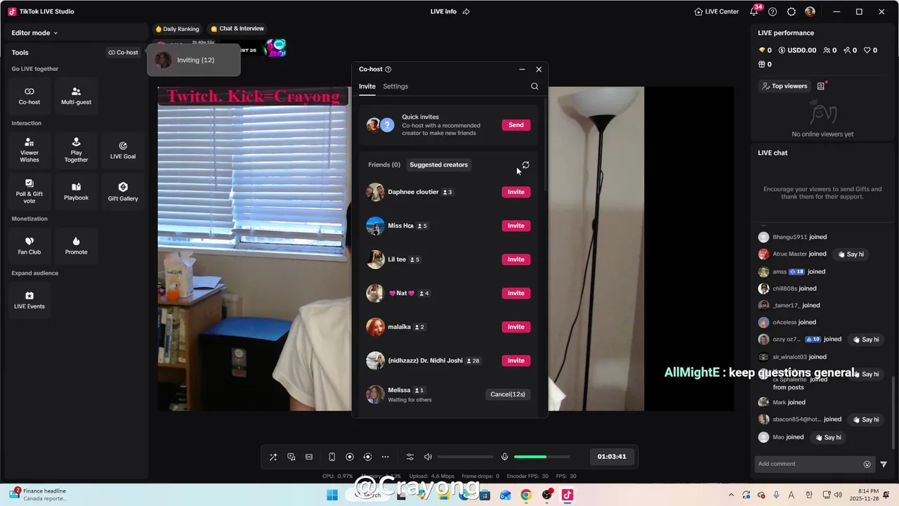Invite Nat to co-host
The width and height of the screenshot is (899, 506).
coord(516,293)
